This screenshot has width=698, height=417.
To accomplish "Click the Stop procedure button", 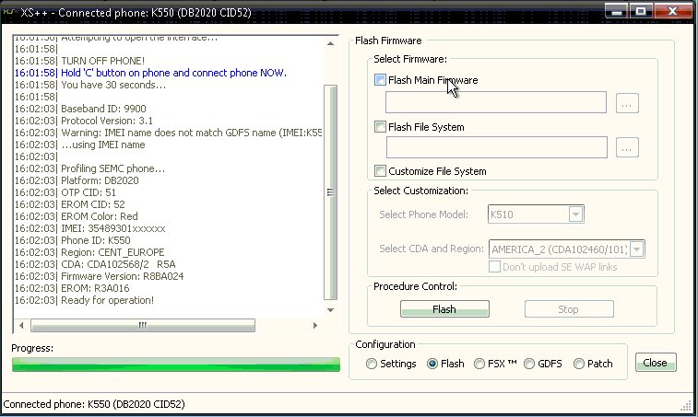I will [x=569, y=309].
